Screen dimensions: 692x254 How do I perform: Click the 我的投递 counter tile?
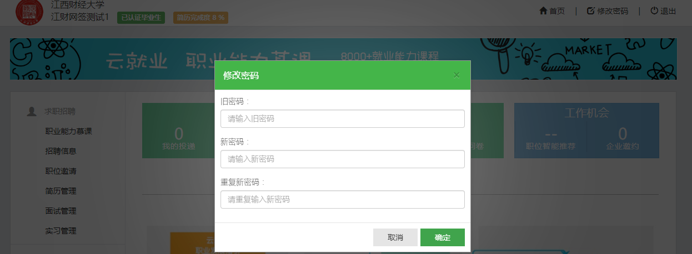[x=178, y=138]
